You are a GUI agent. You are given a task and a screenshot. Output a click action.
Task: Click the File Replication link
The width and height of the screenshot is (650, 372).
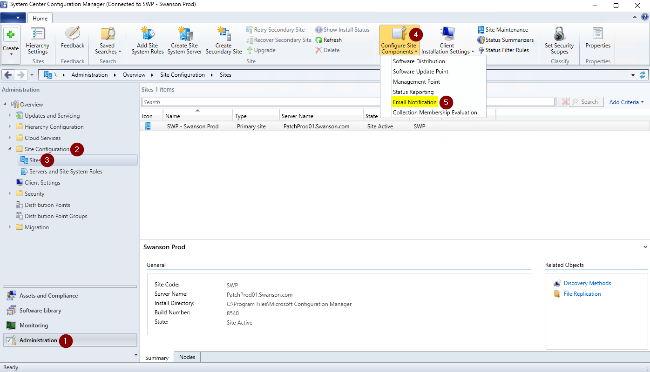582,294
